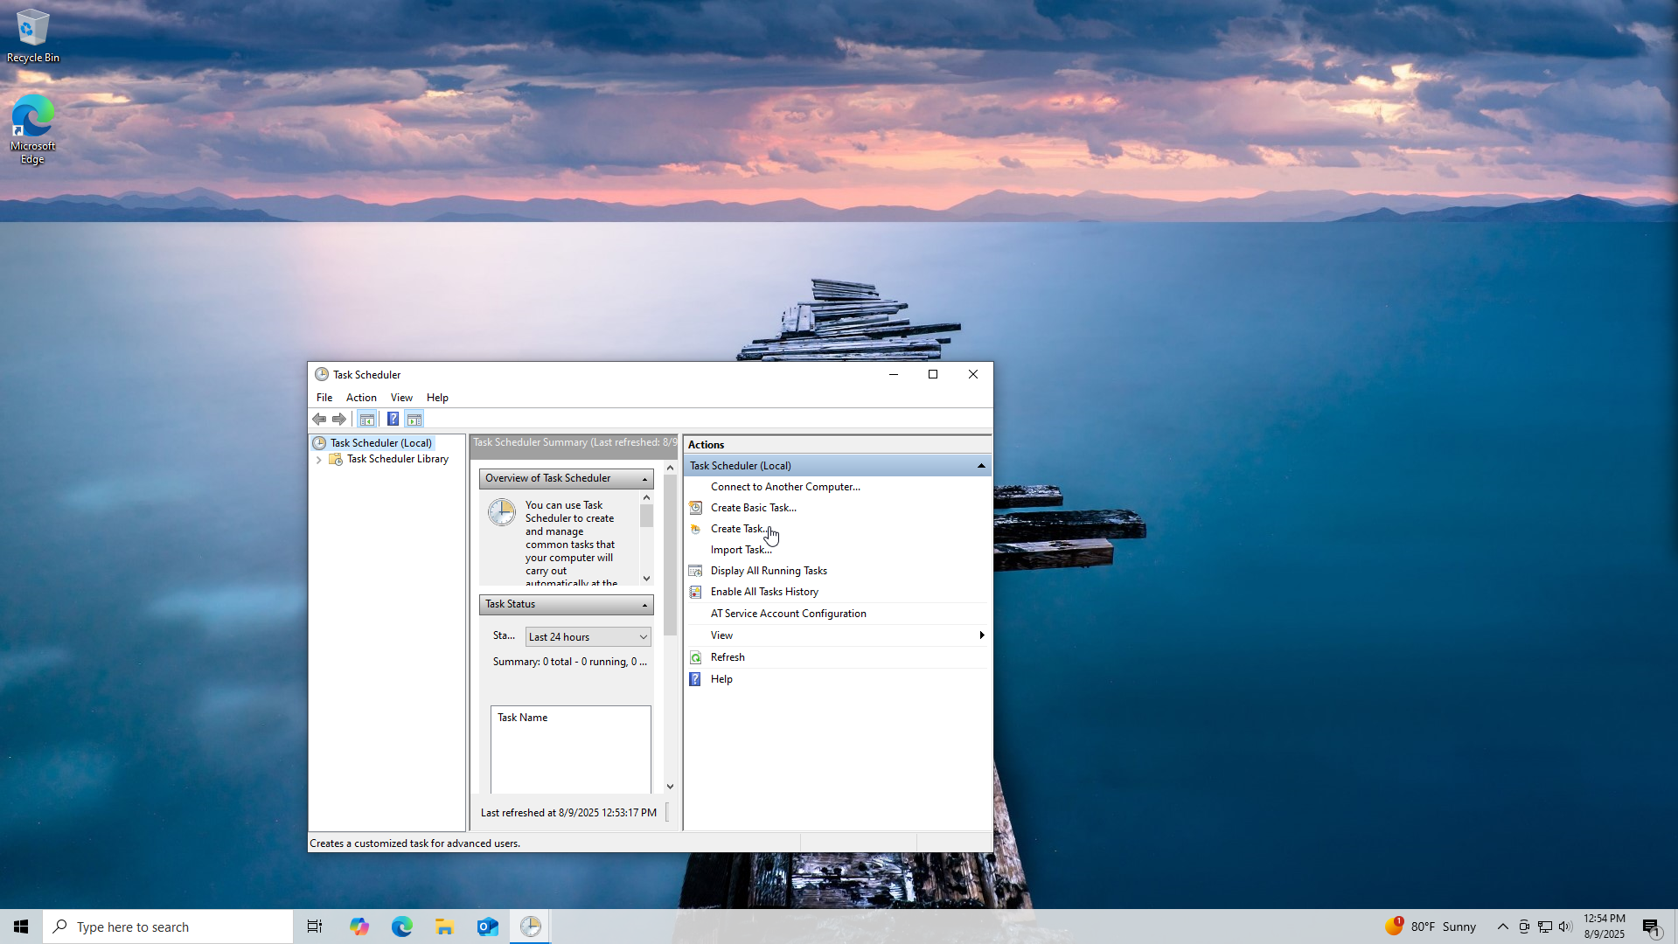Maximize the Task Scheduler window
The image size is (1678, 944).
(933, 374)
